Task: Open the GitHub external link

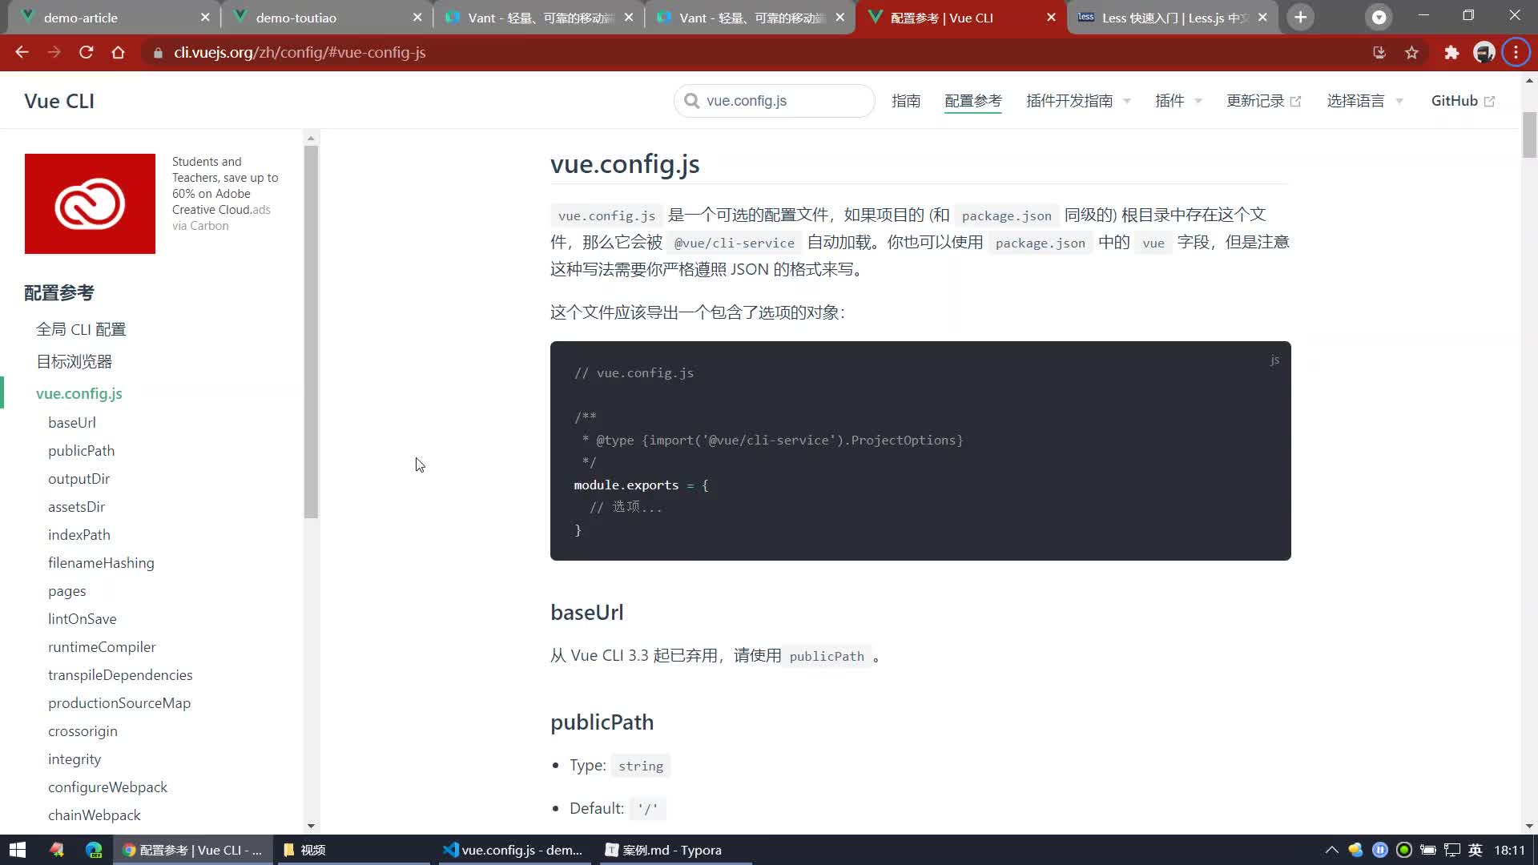Action: pos(1463,101)
